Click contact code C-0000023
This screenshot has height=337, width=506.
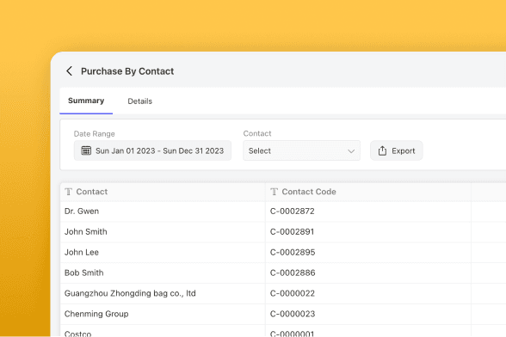point(293,314)
